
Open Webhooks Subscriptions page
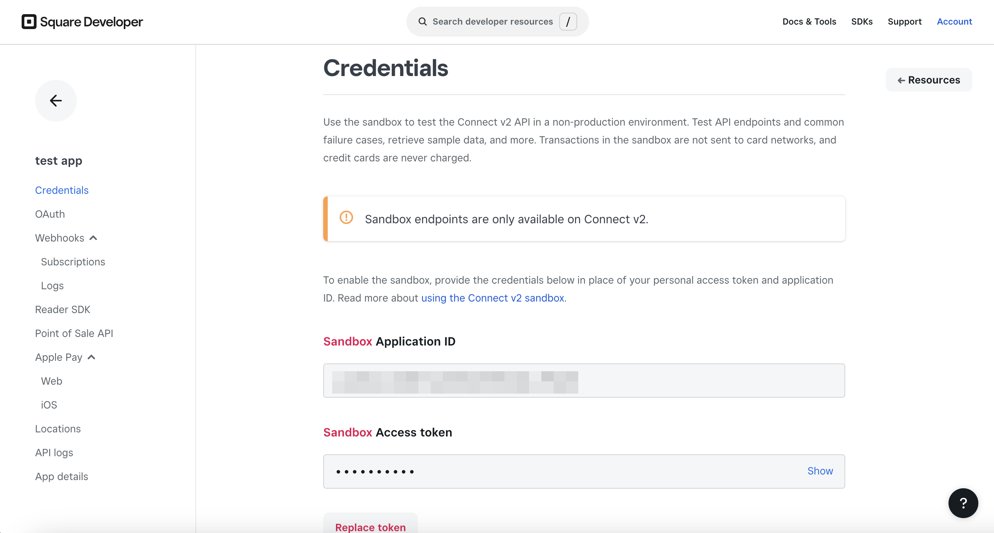(73, 262)
